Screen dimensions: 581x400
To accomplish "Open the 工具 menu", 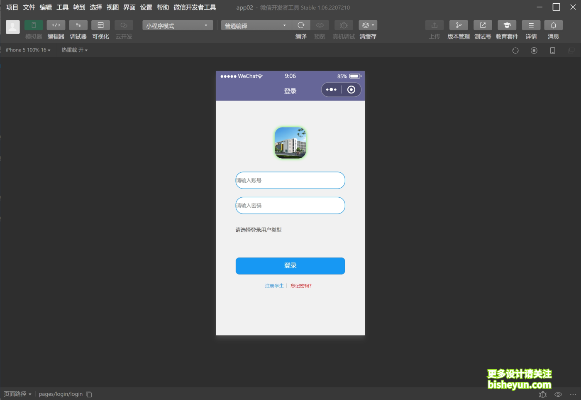I will (x=62, y=7).
